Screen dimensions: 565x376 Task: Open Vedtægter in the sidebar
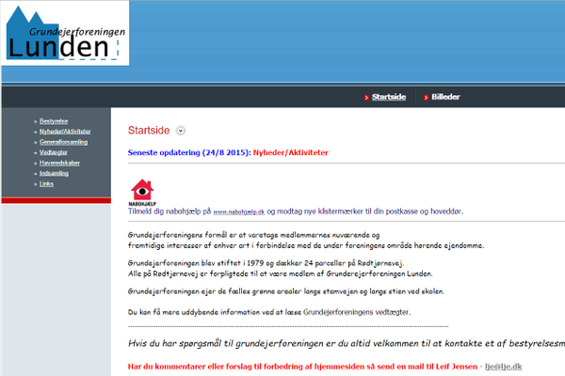pos(54,152)
